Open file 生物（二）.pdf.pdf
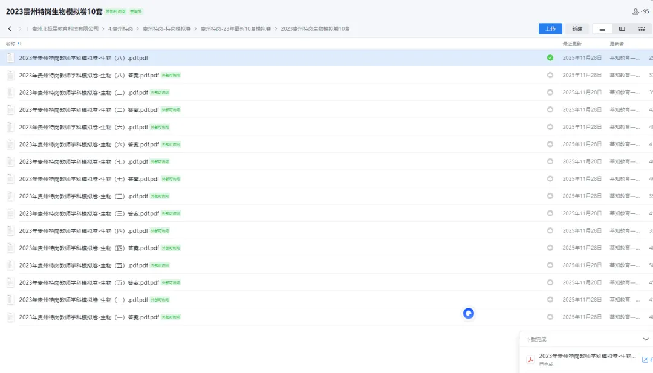The width and height of the screenshot is (653, 373). (x=83, y=92)
